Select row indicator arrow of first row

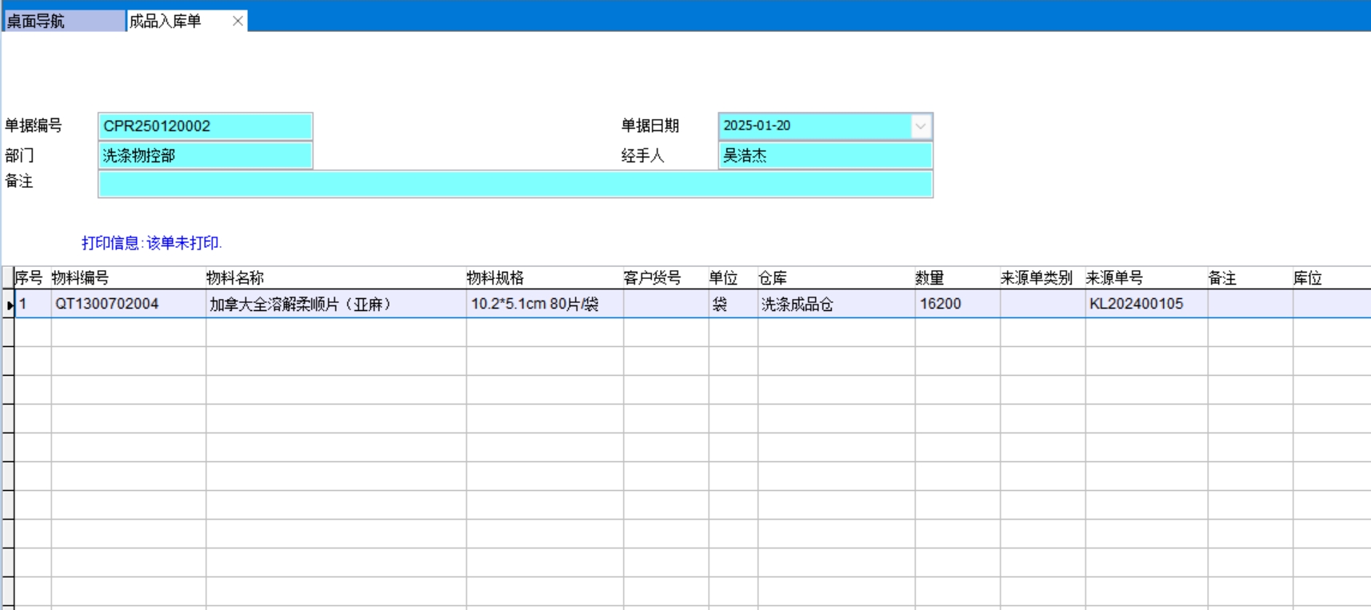point(9,305)
